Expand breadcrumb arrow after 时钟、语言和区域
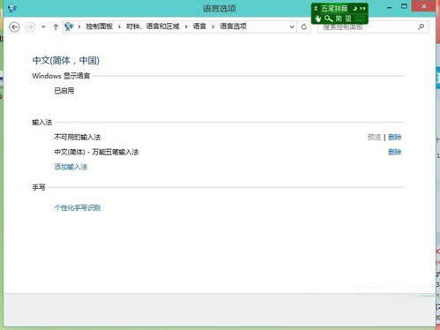This screenshot has width=440, height=330. pos(186,26)
